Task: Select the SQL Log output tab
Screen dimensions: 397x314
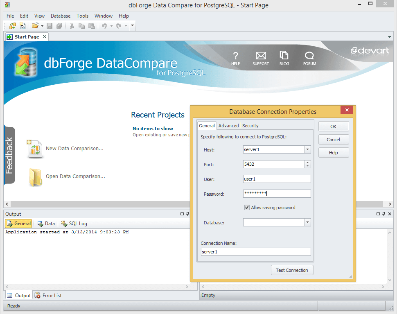Action: 74,224
